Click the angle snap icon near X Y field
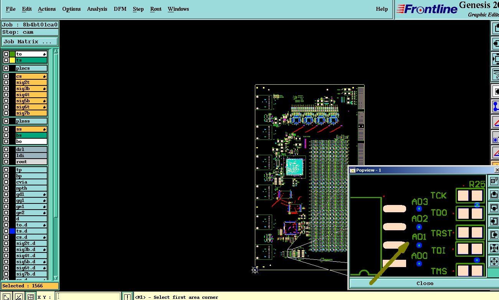Image resolution: width=499 pixels, height=300 pixels. coord(18,296)
